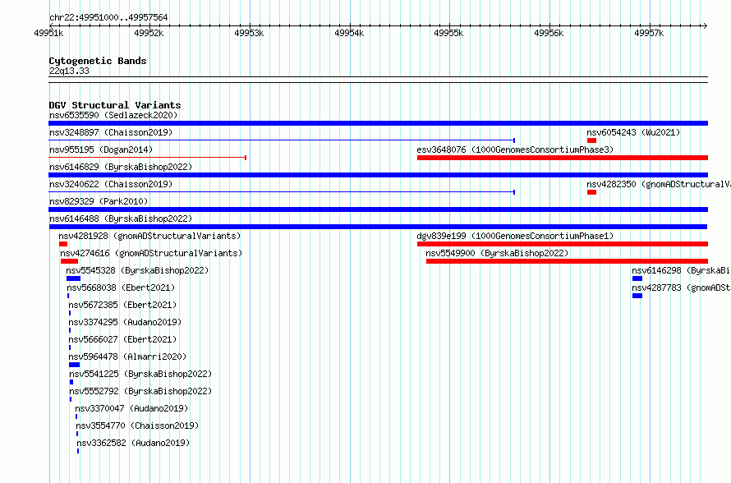This screenshot has width=731, height=483.
Task: Open the nsv6054243 (Wu2021) label
Action: (633, 132)
